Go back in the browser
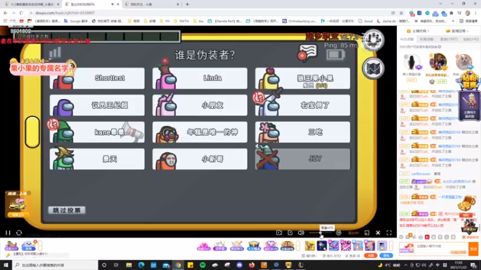 (5, 13)
